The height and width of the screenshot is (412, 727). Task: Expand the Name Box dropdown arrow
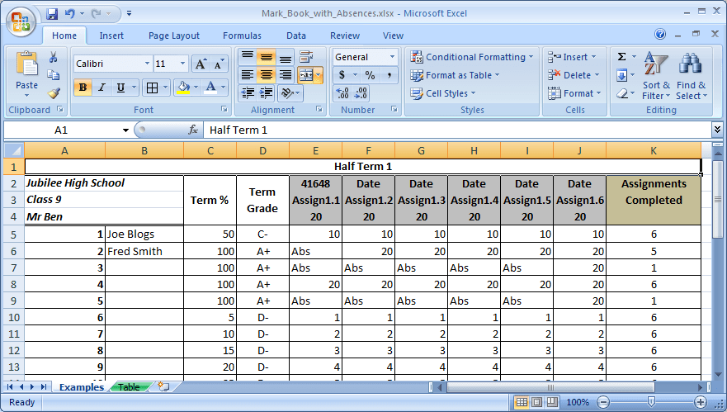(x=125, y=130)
